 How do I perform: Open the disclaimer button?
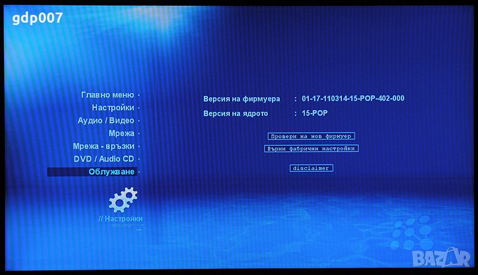pos(310,168)
